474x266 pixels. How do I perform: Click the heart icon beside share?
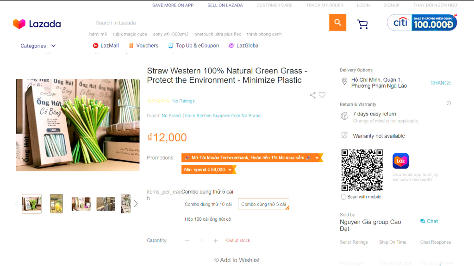322,95
